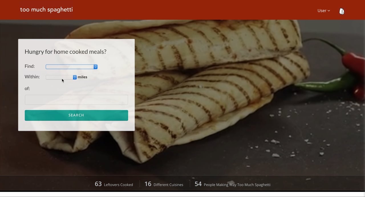
Task: Click '54 People Making Way Too Much Spaghetti'
Action: tap(232, 184)
